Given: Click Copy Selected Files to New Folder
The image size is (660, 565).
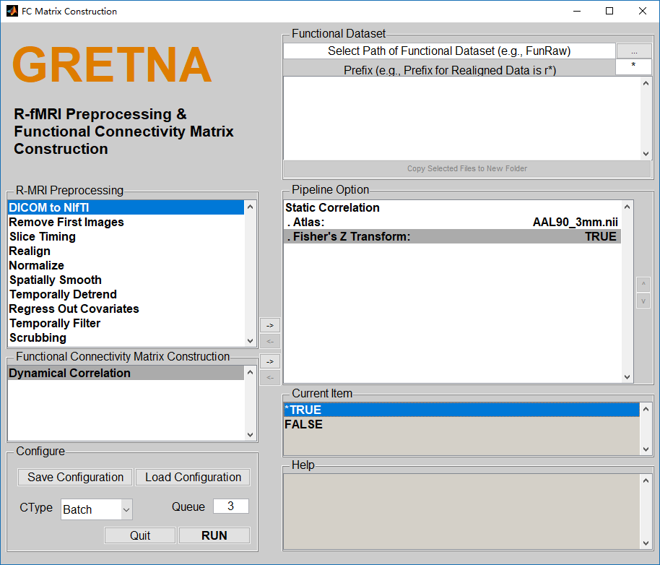Looking at the screenshot, I should coord(466,168).
